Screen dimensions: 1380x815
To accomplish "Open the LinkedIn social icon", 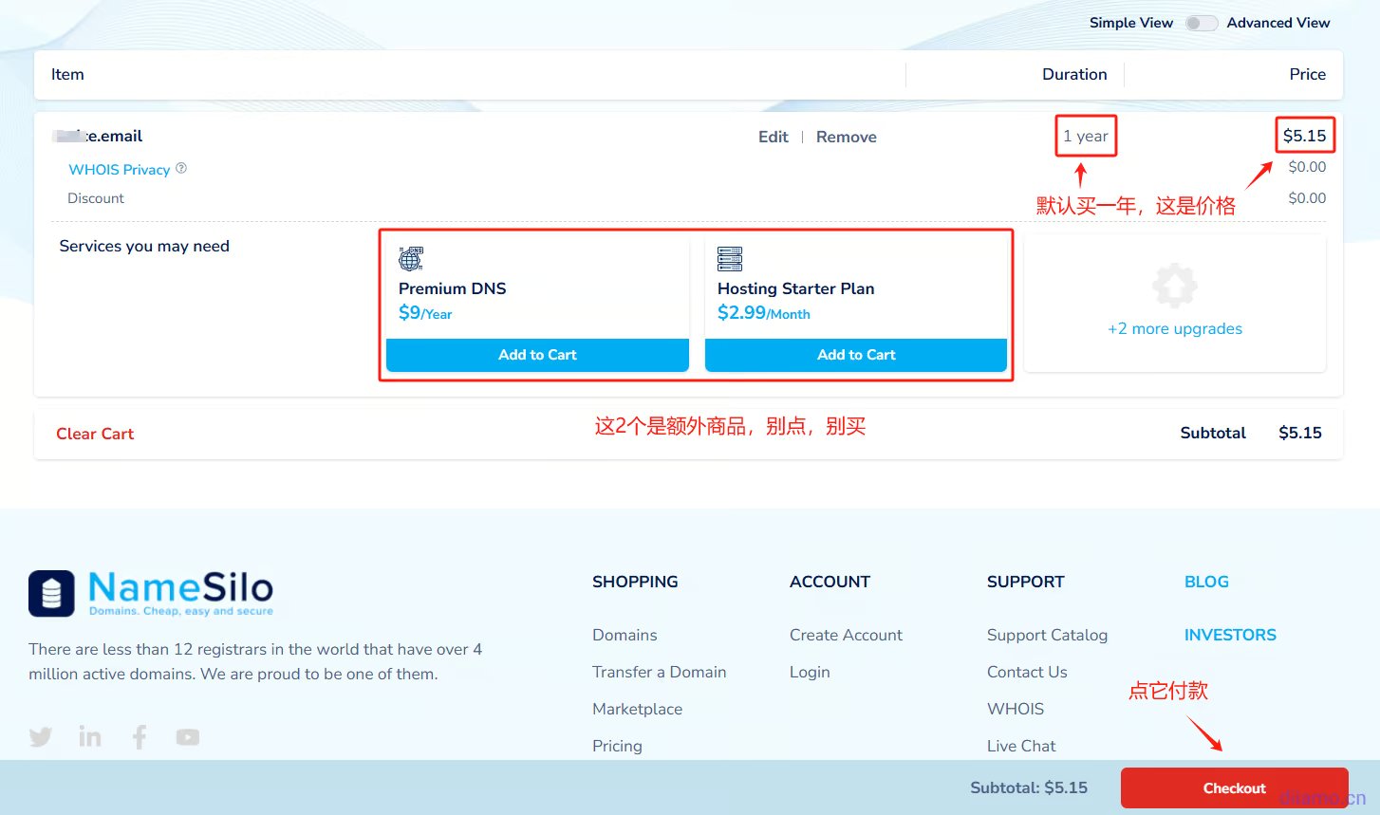I will click(x=90, y=736).
